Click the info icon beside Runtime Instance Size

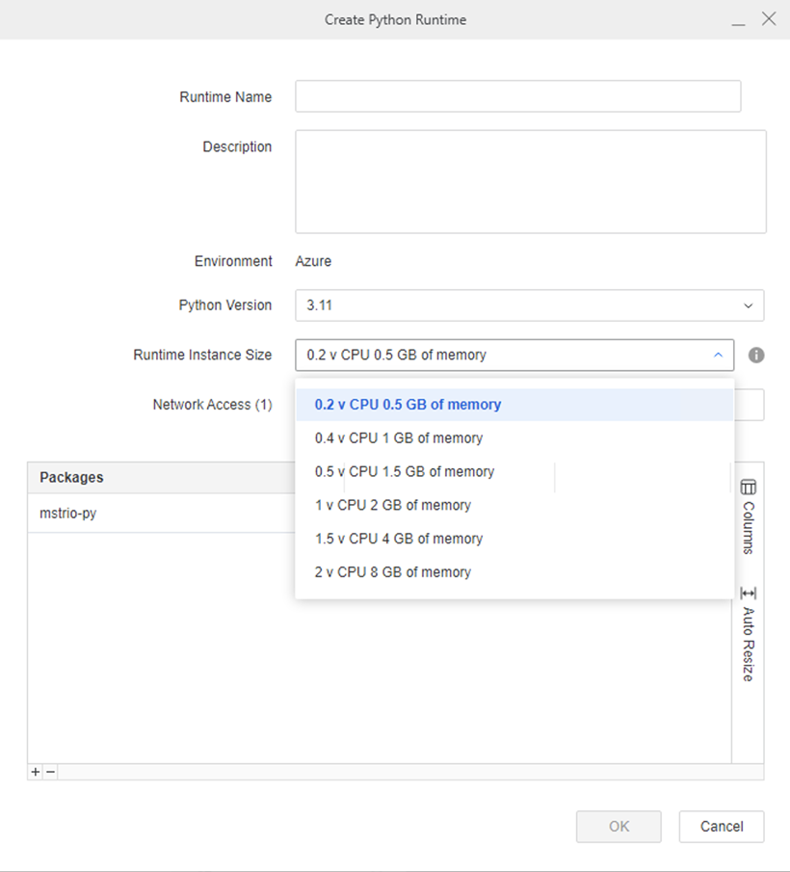(x=756, y=356)
